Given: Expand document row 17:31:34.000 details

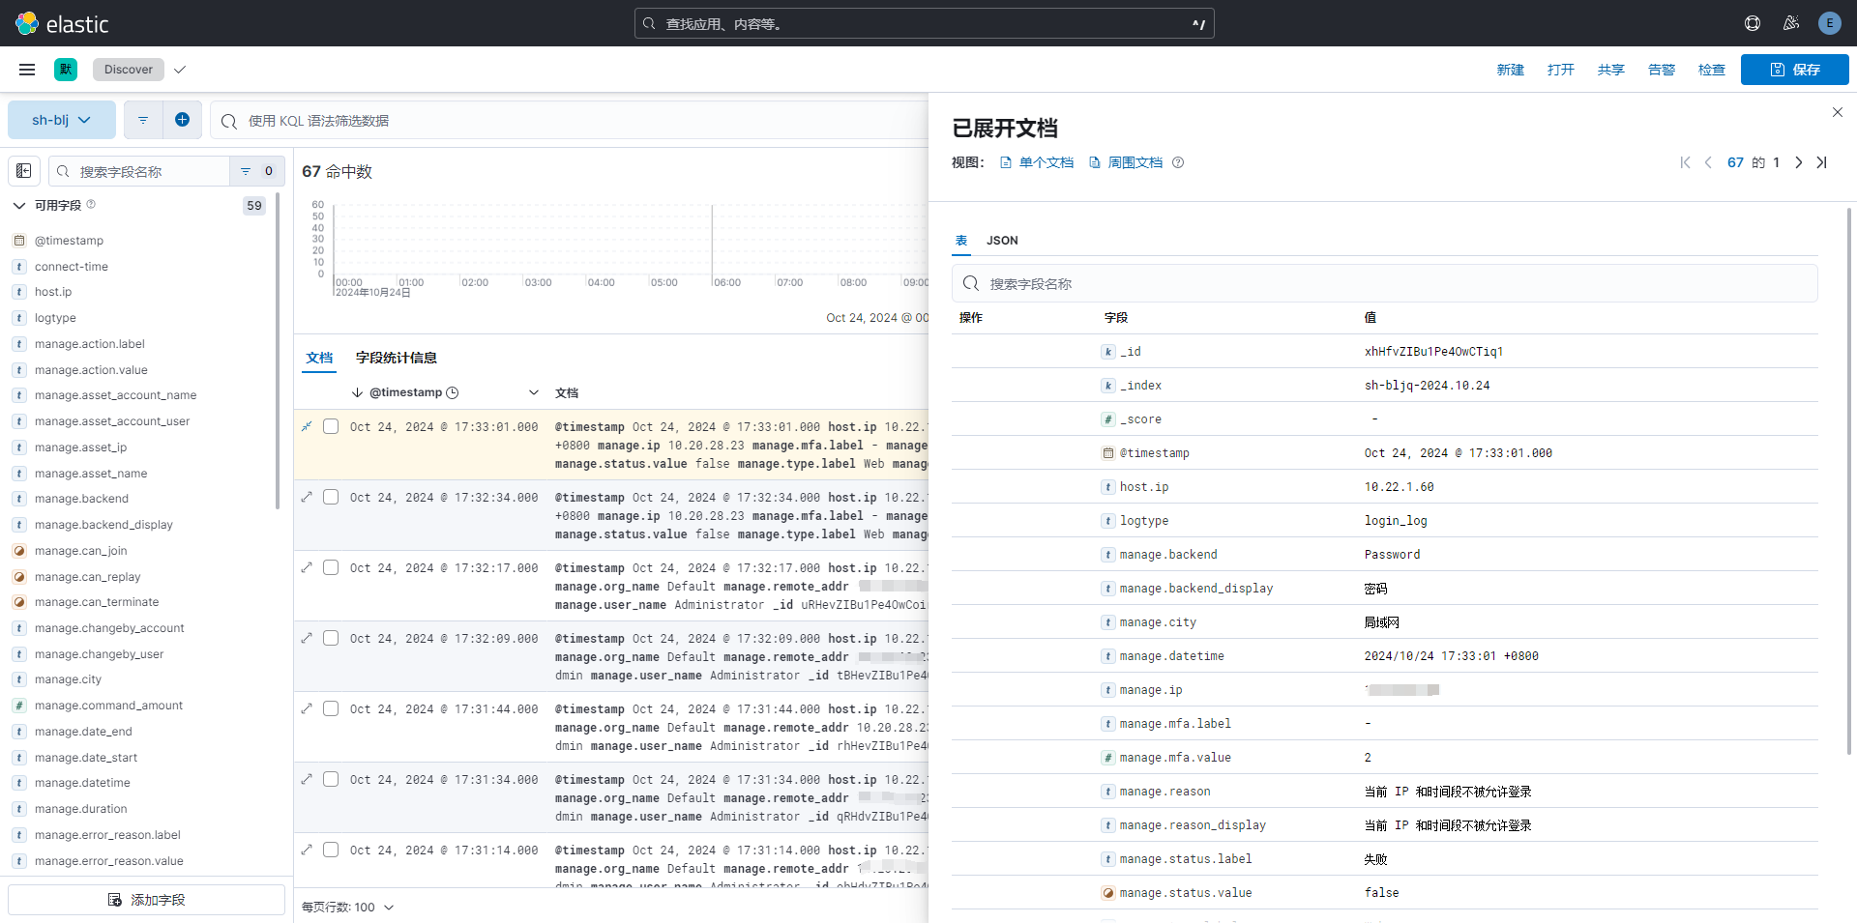Looking at the screenshot, I should (307, 779).
